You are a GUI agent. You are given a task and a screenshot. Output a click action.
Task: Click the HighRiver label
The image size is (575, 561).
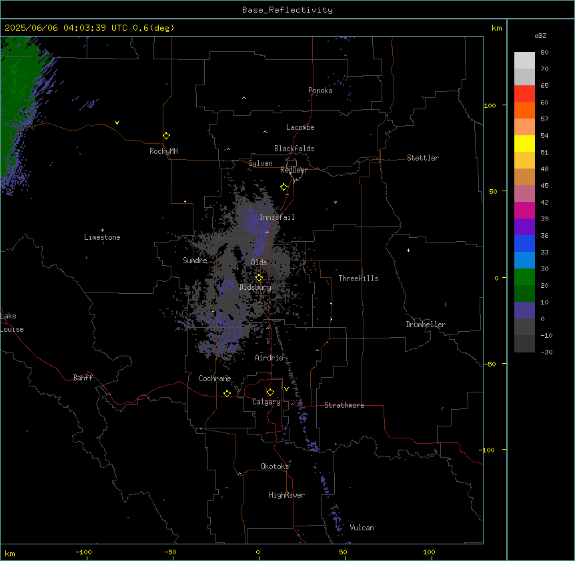click(x=287, y=495)
